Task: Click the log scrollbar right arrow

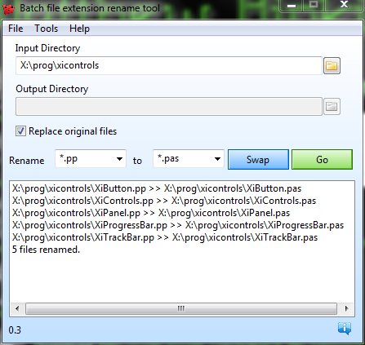Action: tap(346, 308)
